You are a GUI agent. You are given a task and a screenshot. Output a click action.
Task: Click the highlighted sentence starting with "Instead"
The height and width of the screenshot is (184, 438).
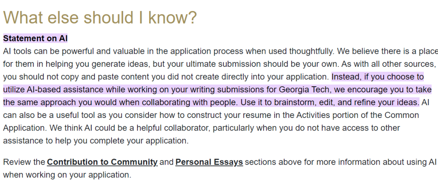(203, 89)
